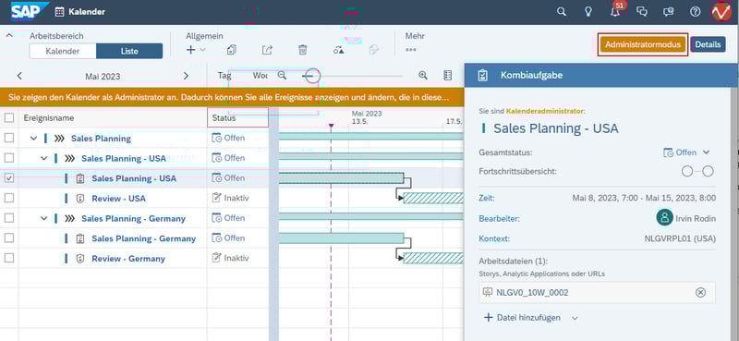This screenshot has height=341, width=739.
Task: Click the zoom out magnifier
Action: (x=282, y=75)
